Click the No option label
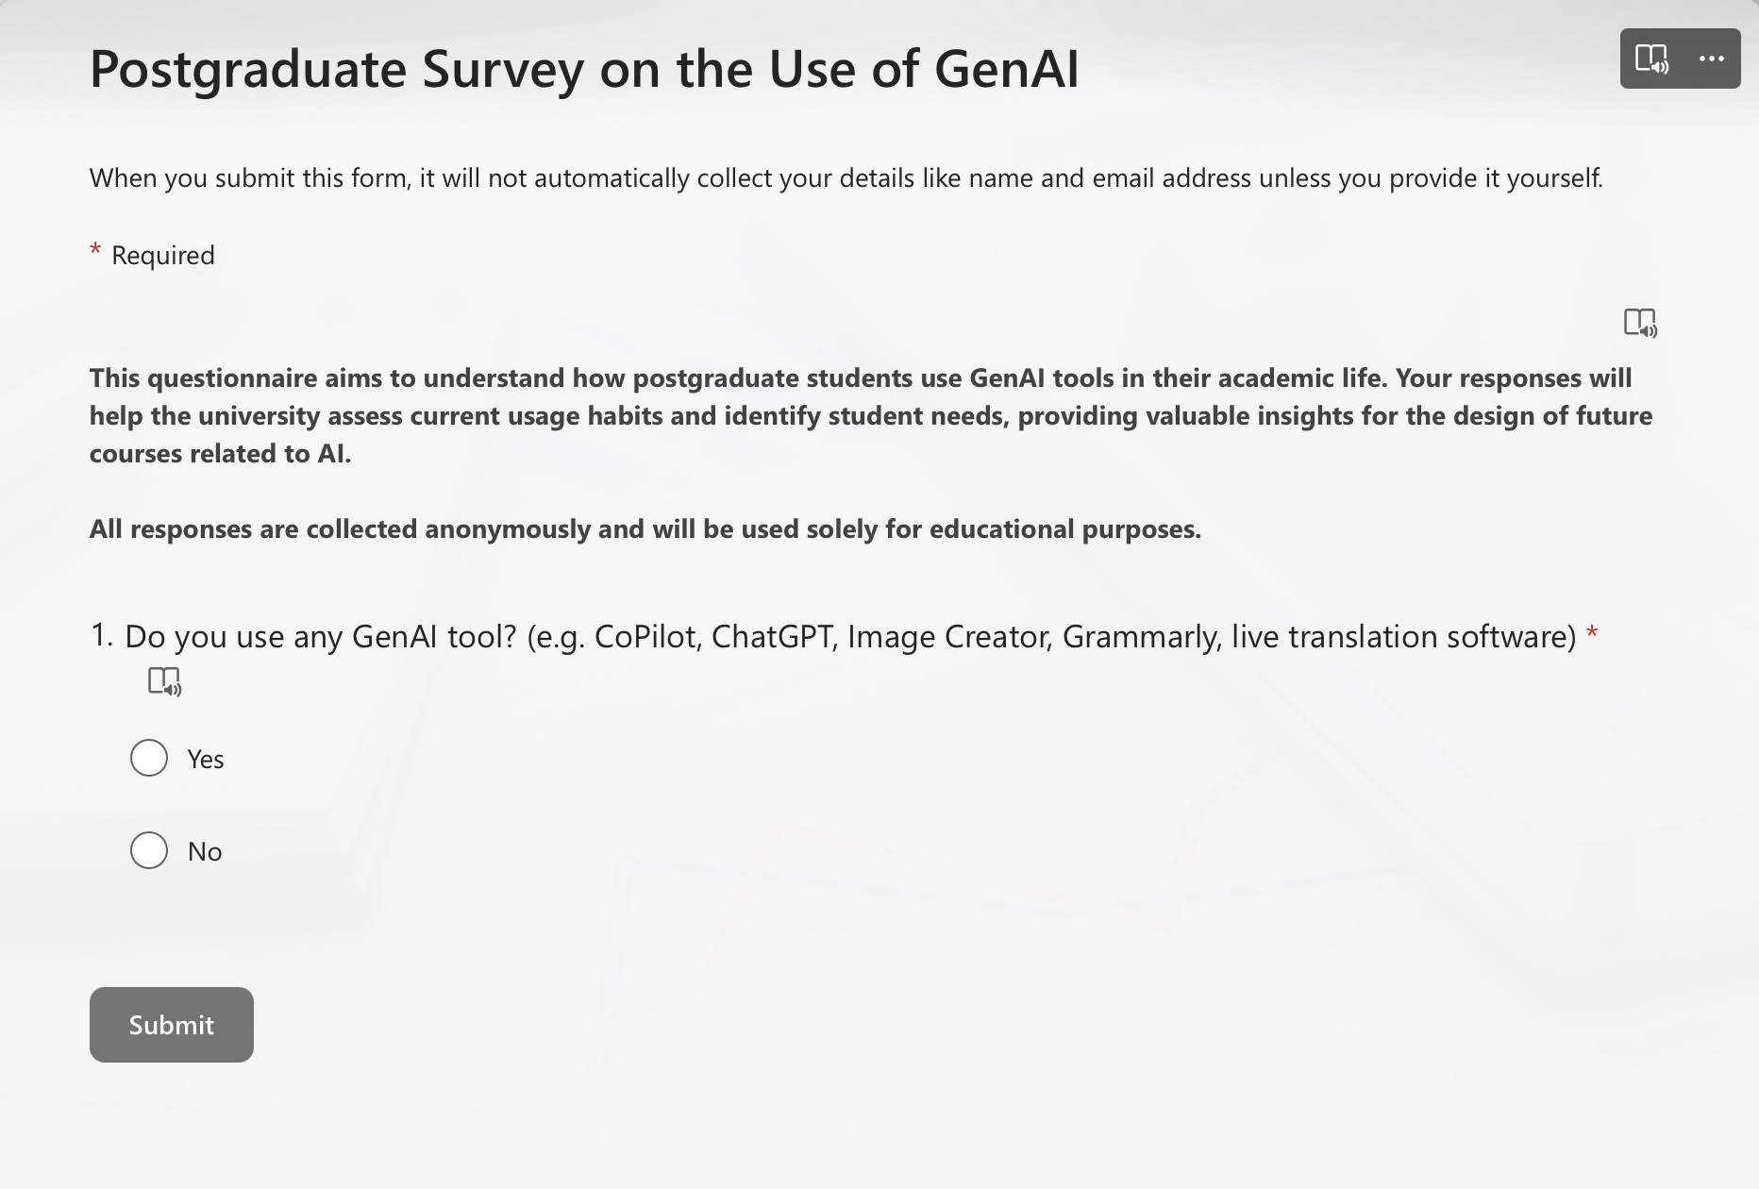 [x=205, y=852]
